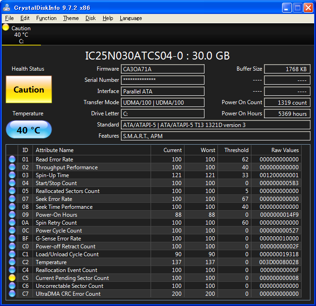316x306 pixels.
Task: Click the 40 °C temperature button
Action: pos(29,130)
